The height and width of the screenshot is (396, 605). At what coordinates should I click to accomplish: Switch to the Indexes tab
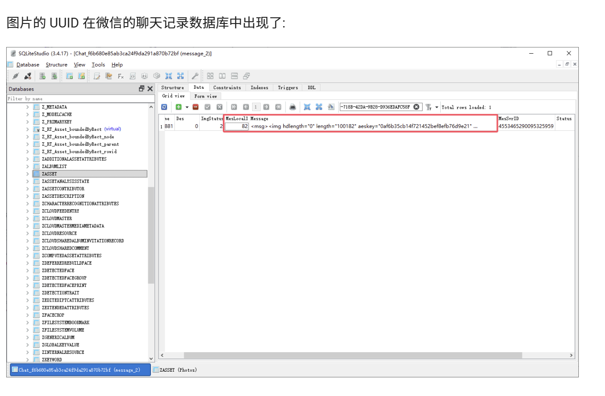click(259, 87)
